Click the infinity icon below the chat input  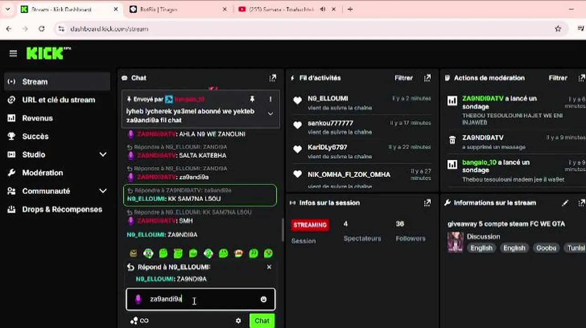point(144,321)
